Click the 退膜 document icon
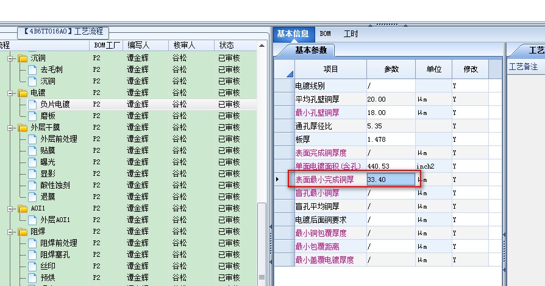 click(x=32, y=197)
